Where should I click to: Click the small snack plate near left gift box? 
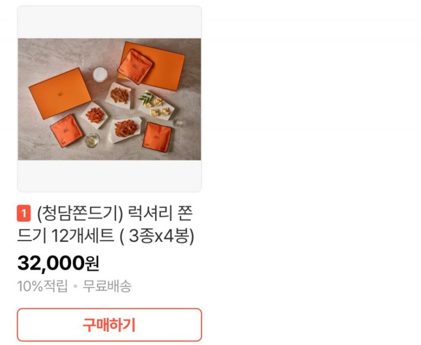94,115
